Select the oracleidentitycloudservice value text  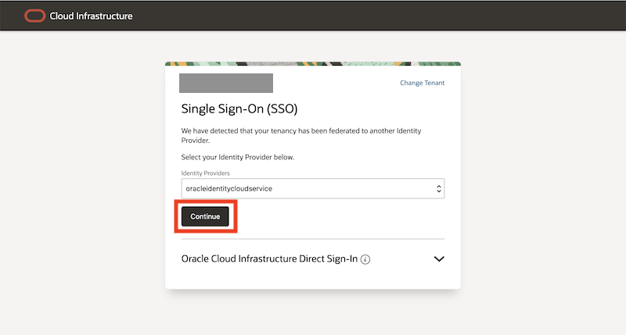(228, 189)
